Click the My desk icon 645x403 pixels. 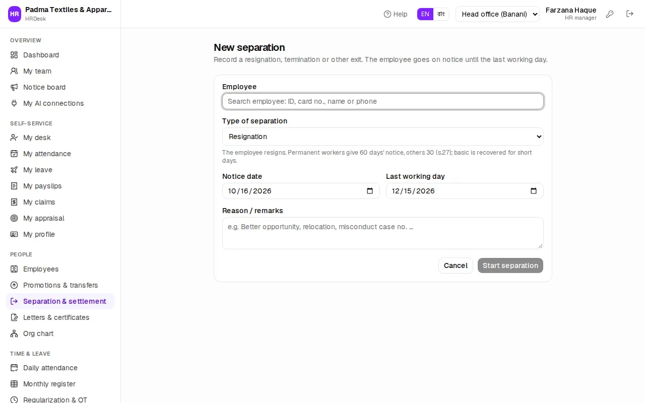[x=14, y=138]
